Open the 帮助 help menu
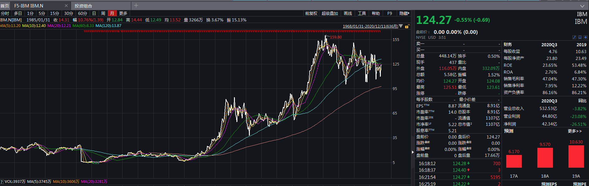Viewport: 589px width, 186px height. pyautogui.click(x=376, y=13)
